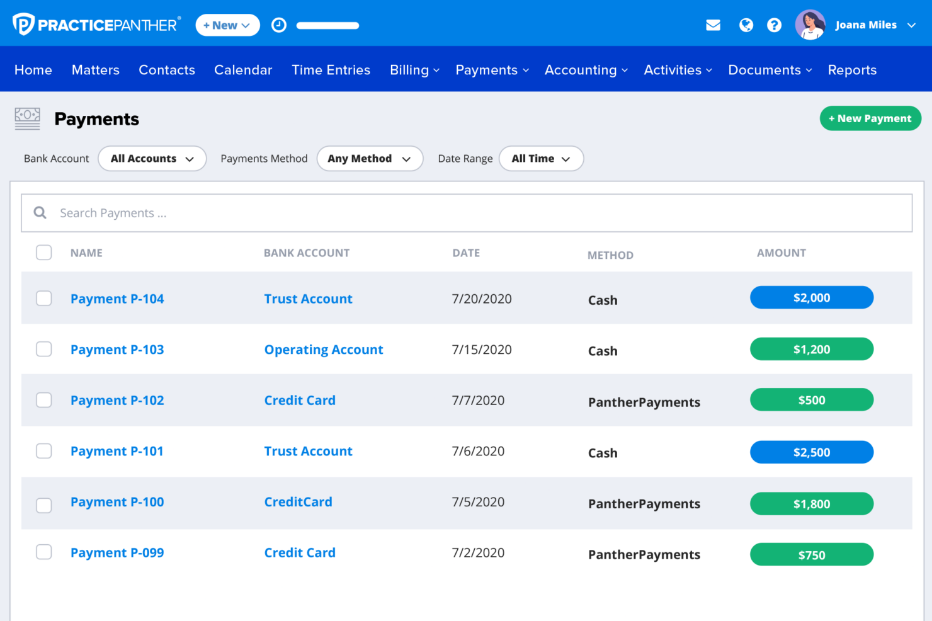The width and height of the screenshot is (932, 621).
Task: Click the PracticePanther logo
Action: pyautogui.click(x=96, y=25)
